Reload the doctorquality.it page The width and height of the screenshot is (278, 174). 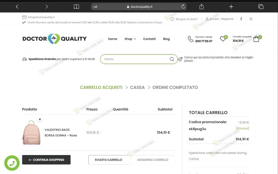coord(183,7)
